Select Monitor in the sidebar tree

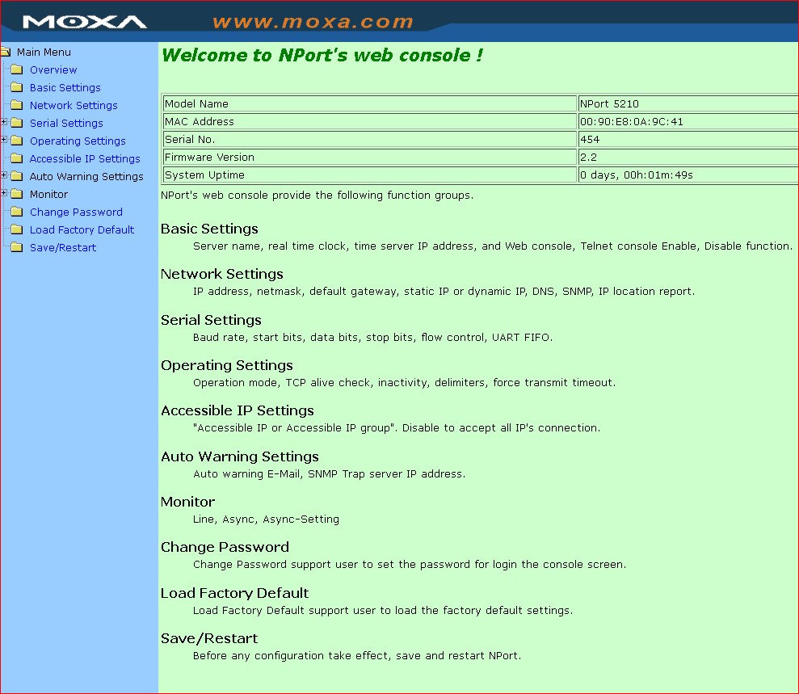pos(49,194)
